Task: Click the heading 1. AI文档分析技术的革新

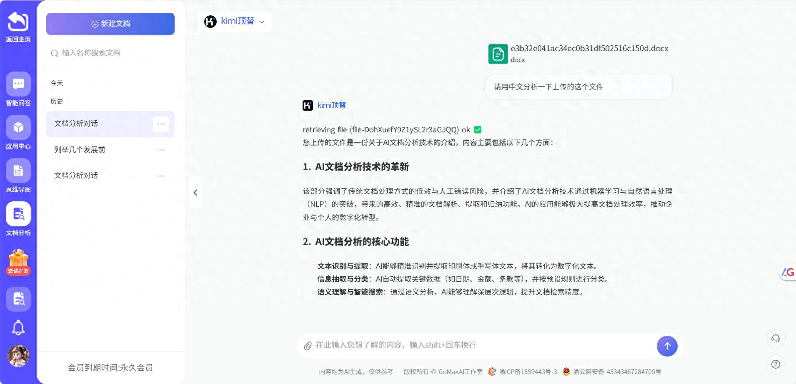Action: click(x=355, y=167)
